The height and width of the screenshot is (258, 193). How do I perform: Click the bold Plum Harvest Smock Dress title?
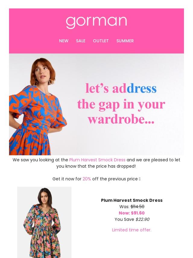pos(132,200)
